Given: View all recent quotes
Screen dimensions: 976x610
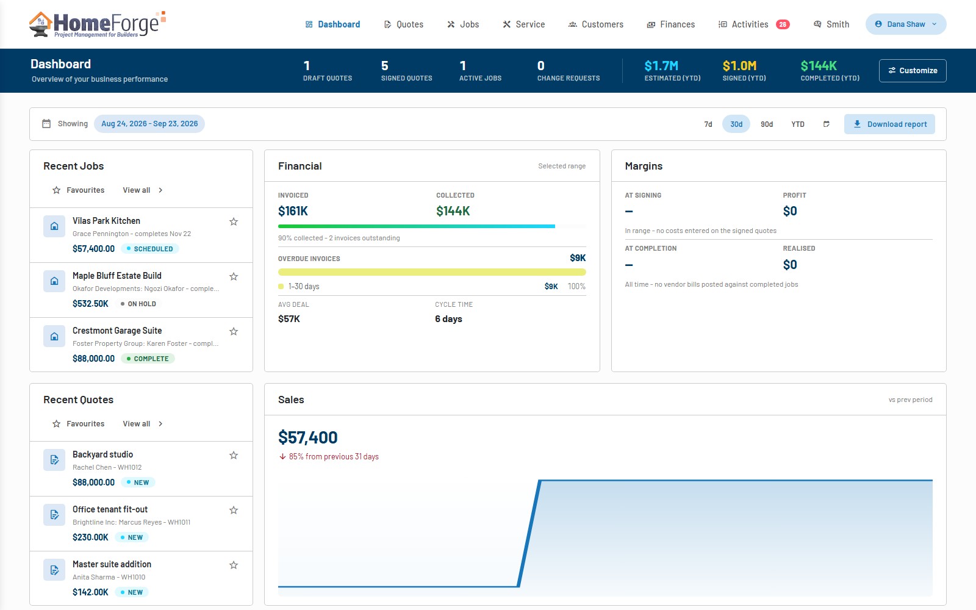Looking at the screenshot, I should [143, 424].
